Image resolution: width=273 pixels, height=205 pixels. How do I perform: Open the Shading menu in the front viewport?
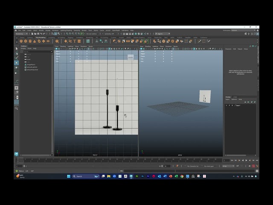pyautogui.click(x=63, y=47)
